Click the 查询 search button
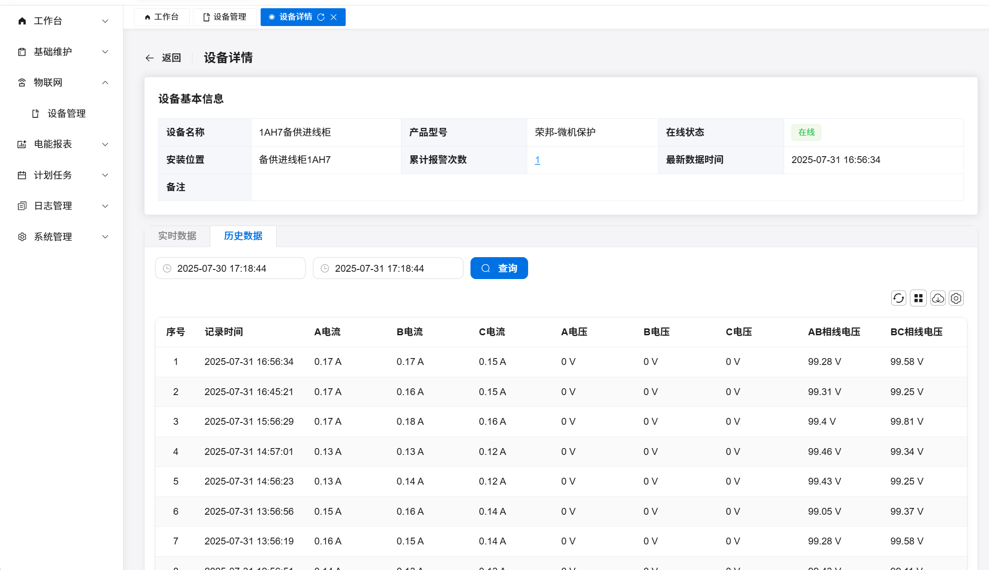 [499, 268]
